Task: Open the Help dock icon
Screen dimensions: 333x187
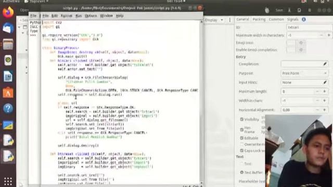Action: [x=8, y=109]
